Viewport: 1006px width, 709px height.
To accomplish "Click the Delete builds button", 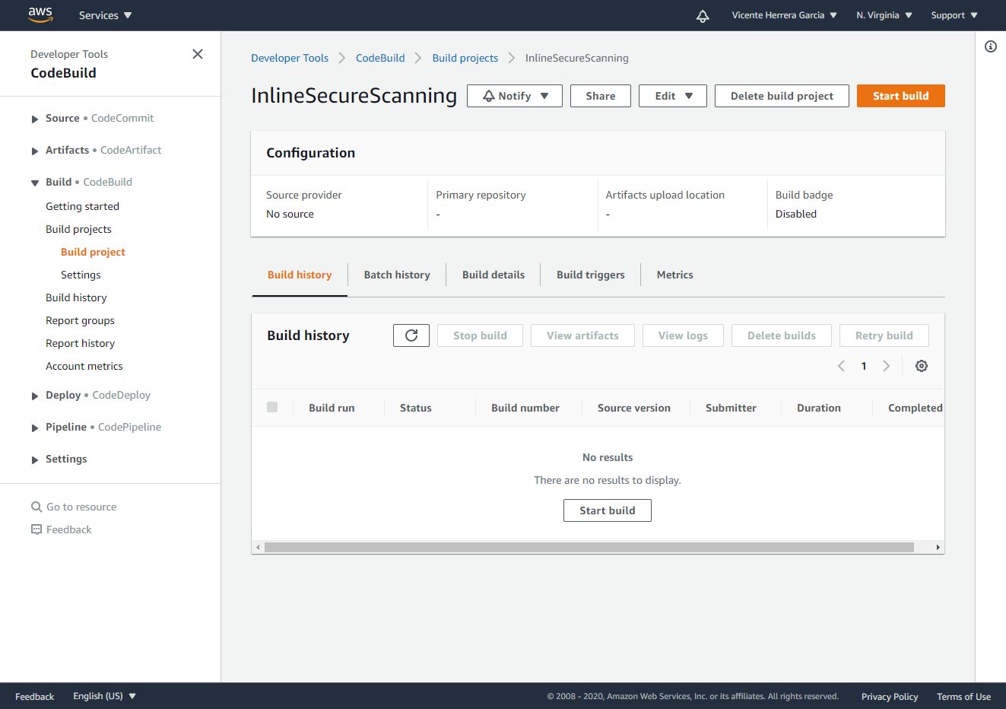I will click(x=782, y=335).
